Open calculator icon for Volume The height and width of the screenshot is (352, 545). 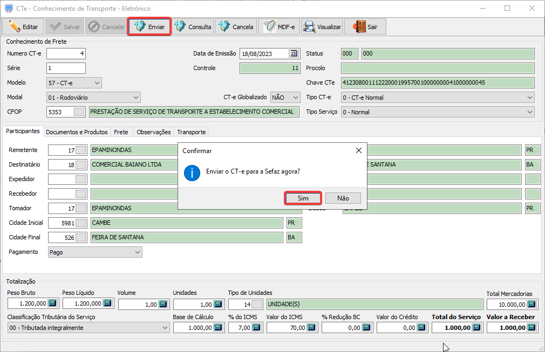[x=162, y=305]
